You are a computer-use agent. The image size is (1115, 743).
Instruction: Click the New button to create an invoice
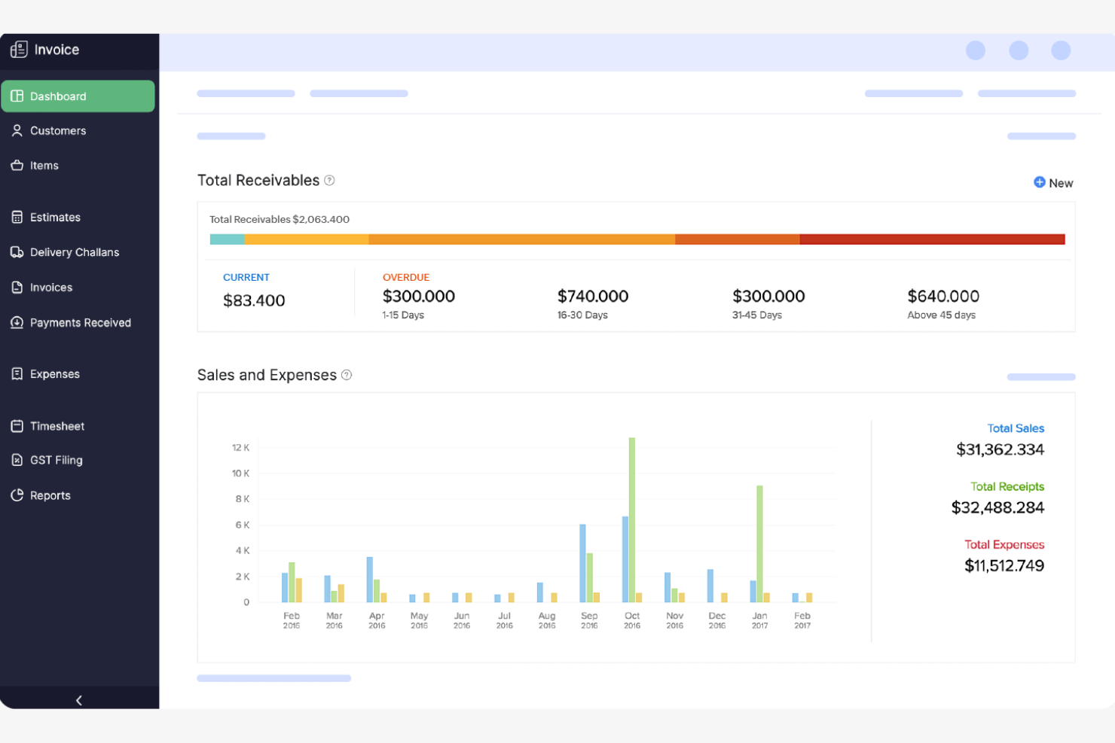1052,182
